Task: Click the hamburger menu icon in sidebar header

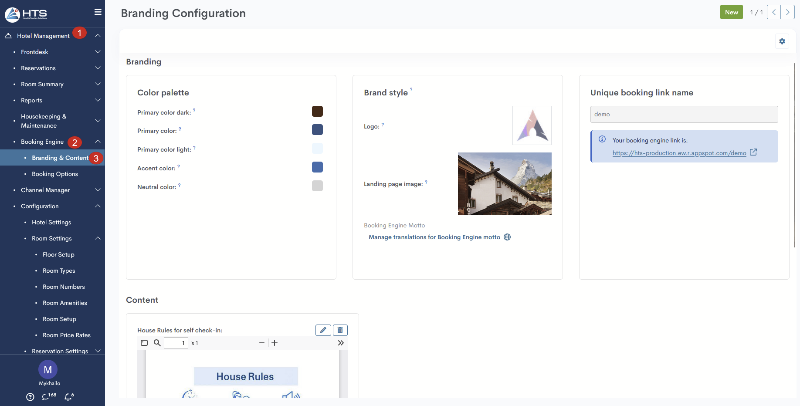Action: point(98,12)
